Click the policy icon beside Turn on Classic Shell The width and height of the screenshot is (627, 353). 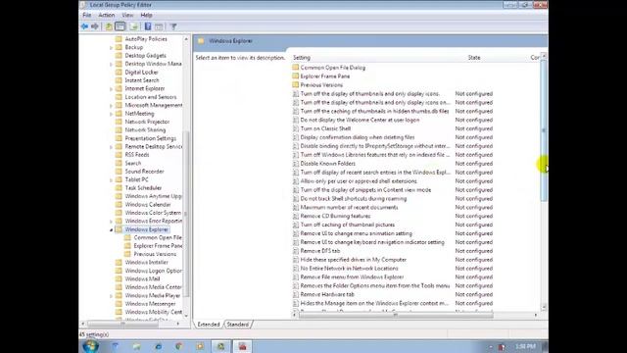pos(296,128)
